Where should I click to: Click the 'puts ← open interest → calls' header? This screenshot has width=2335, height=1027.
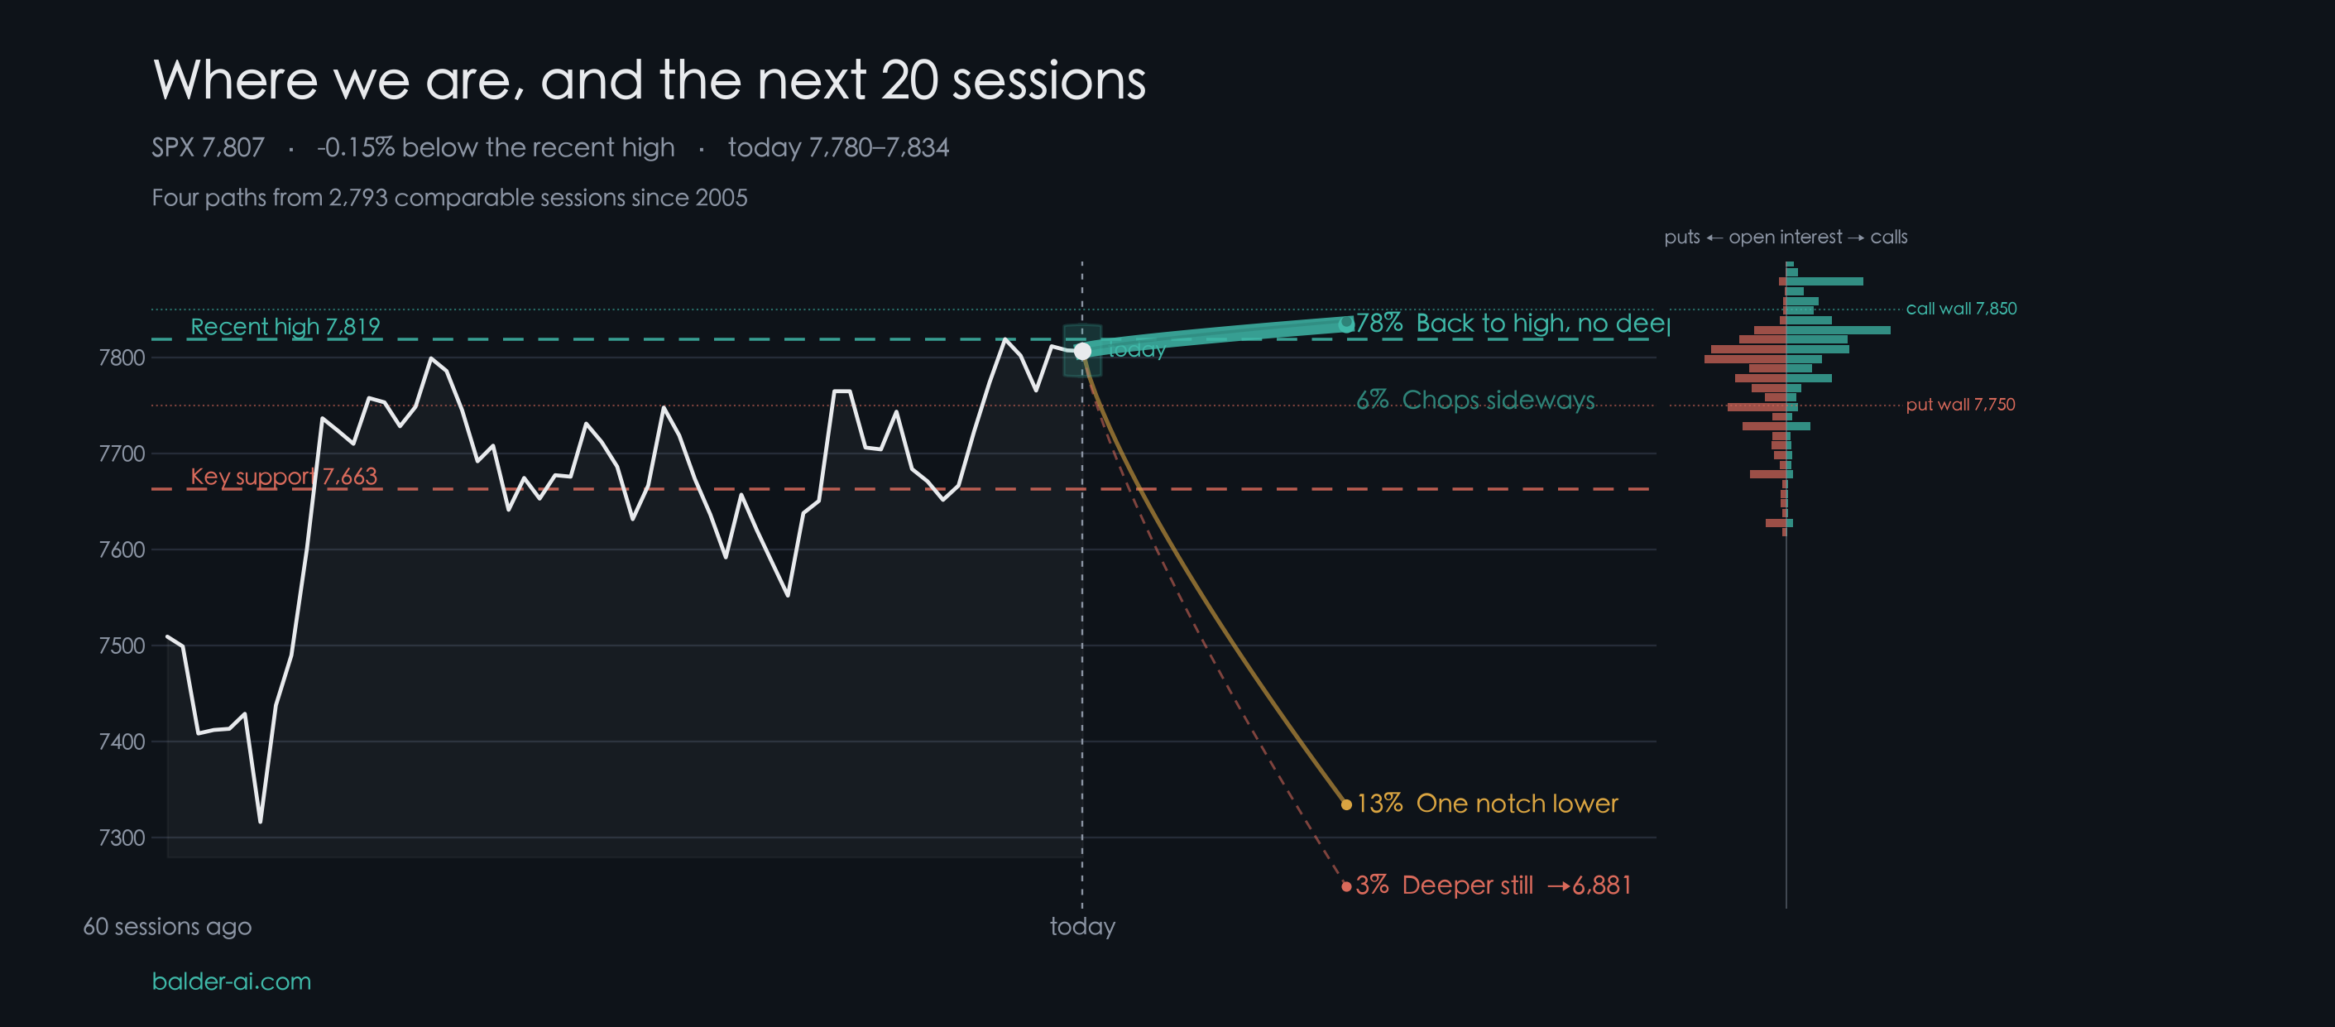[x=1786, y=237]
